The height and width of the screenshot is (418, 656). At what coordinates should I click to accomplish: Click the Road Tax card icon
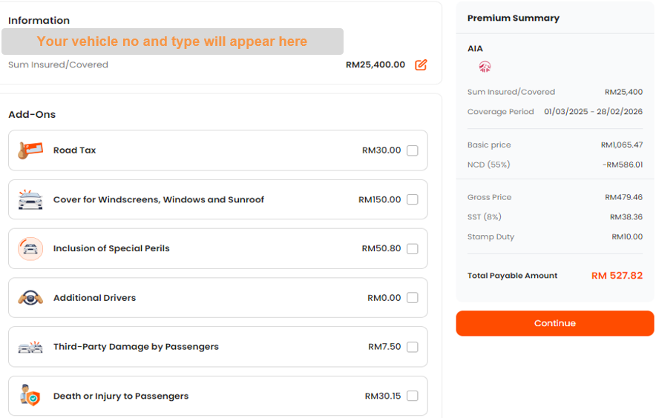tap(30, 150)
